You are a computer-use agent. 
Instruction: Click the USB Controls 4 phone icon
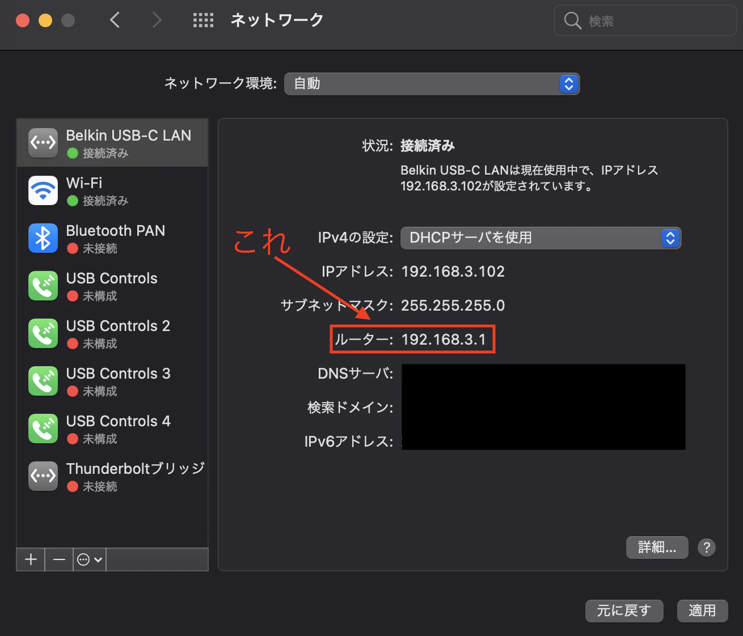[43, 429]
